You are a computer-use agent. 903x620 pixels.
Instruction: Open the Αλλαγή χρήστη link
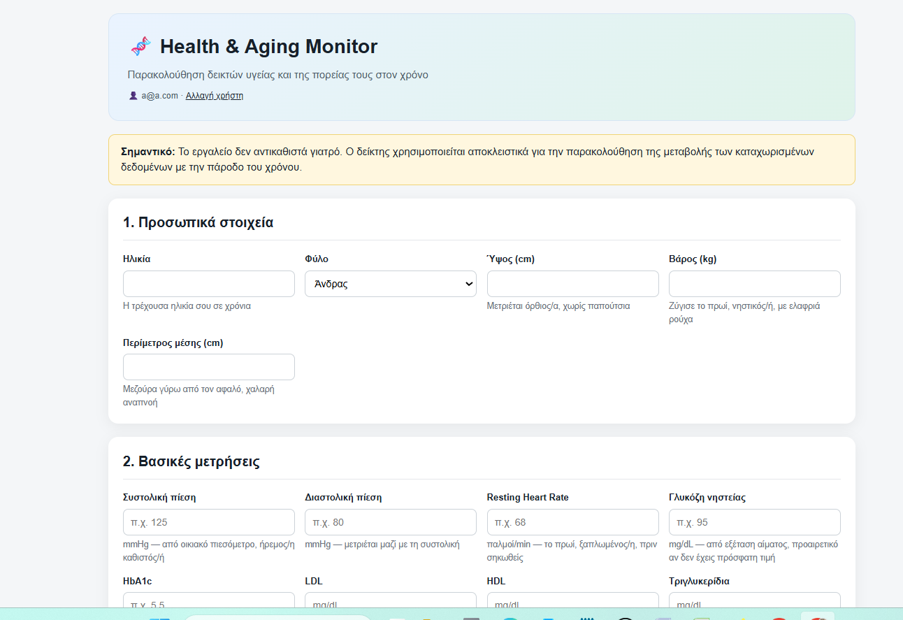click(215, 96)
